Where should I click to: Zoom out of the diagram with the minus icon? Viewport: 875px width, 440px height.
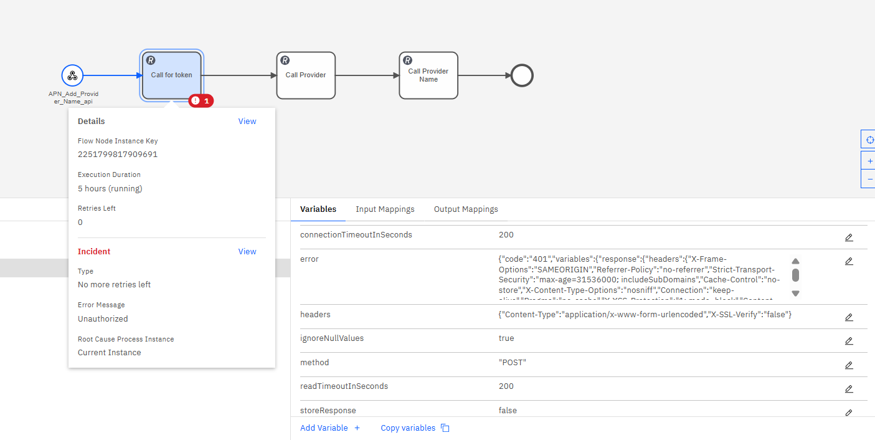(x=869, y=179)
